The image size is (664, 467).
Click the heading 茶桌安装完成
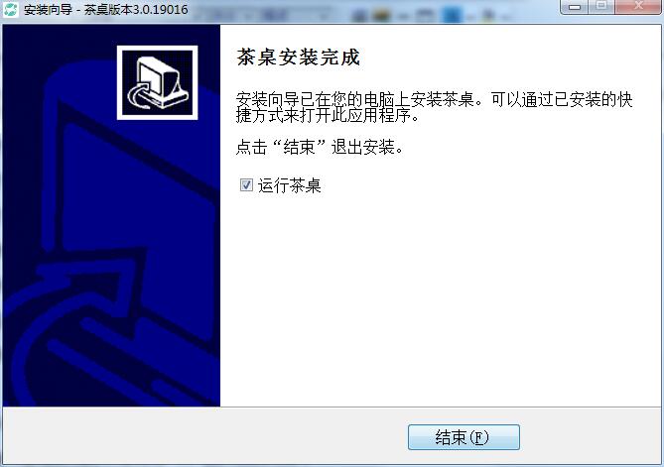[x=299, y=58]
